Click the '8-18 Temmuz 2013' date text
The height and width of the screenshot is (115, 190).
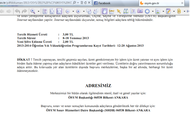[x=76, y=38]
